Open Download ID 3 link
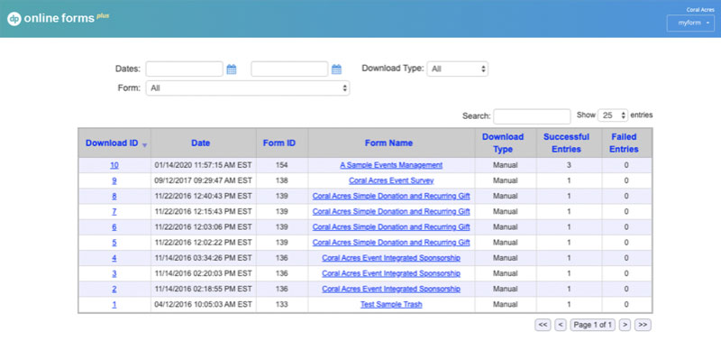The height and width of the screenshot is (341, 721). tap(114, 273)
